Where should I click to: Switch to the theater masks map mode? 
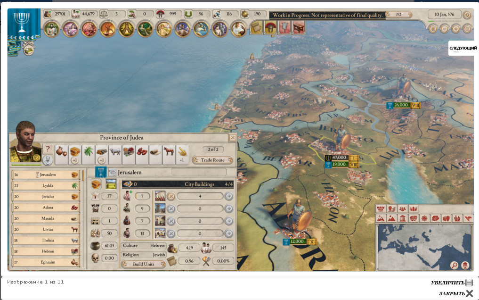[x=414, y=219]
